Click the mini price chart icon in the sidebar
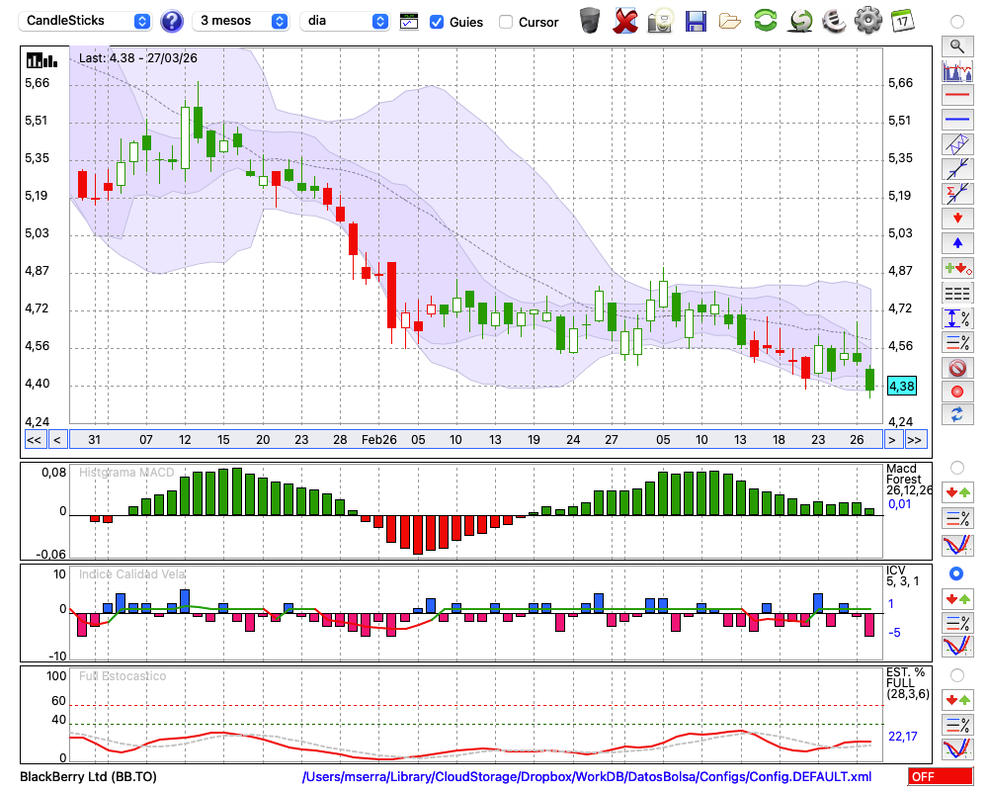The width and height of the screenshot is (988, 791). click(x=957, y=70)
